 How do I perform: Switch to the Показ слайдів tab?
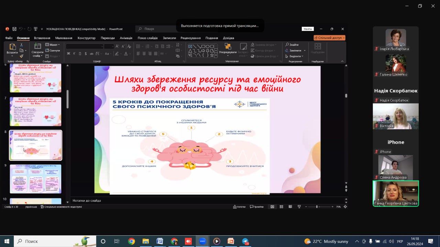[x=148, y=38]
